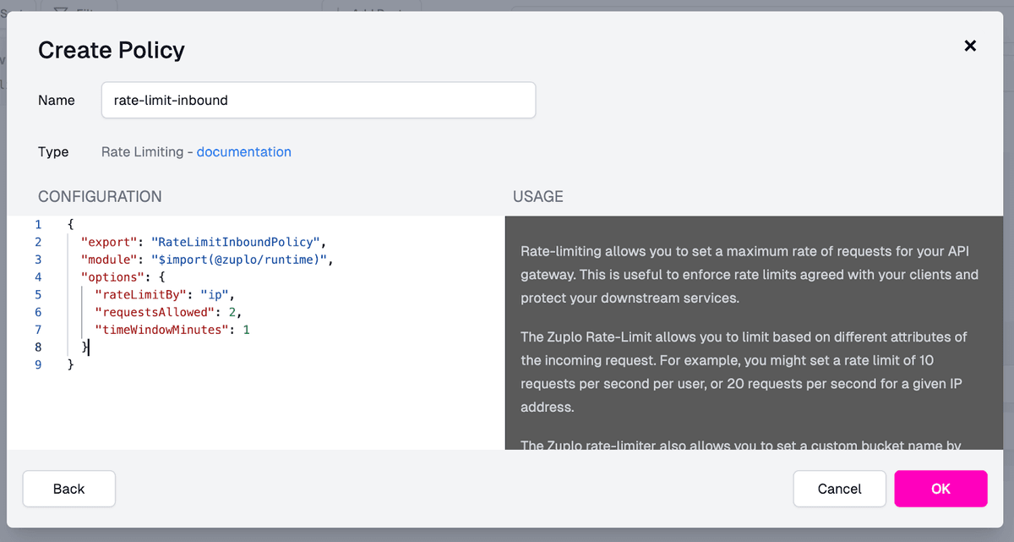Click the Create Policy dialog title
Screen dimensions: 1014x542
click(111, 50)
